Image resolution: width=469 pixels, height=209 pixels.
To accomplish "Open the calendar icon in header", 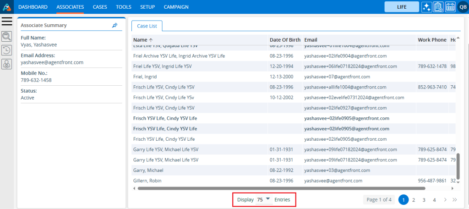I will click(x=450, y=7).
